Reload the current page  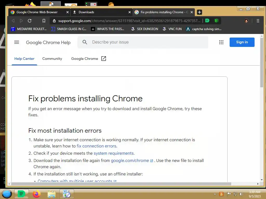click(x=30, y=21)
